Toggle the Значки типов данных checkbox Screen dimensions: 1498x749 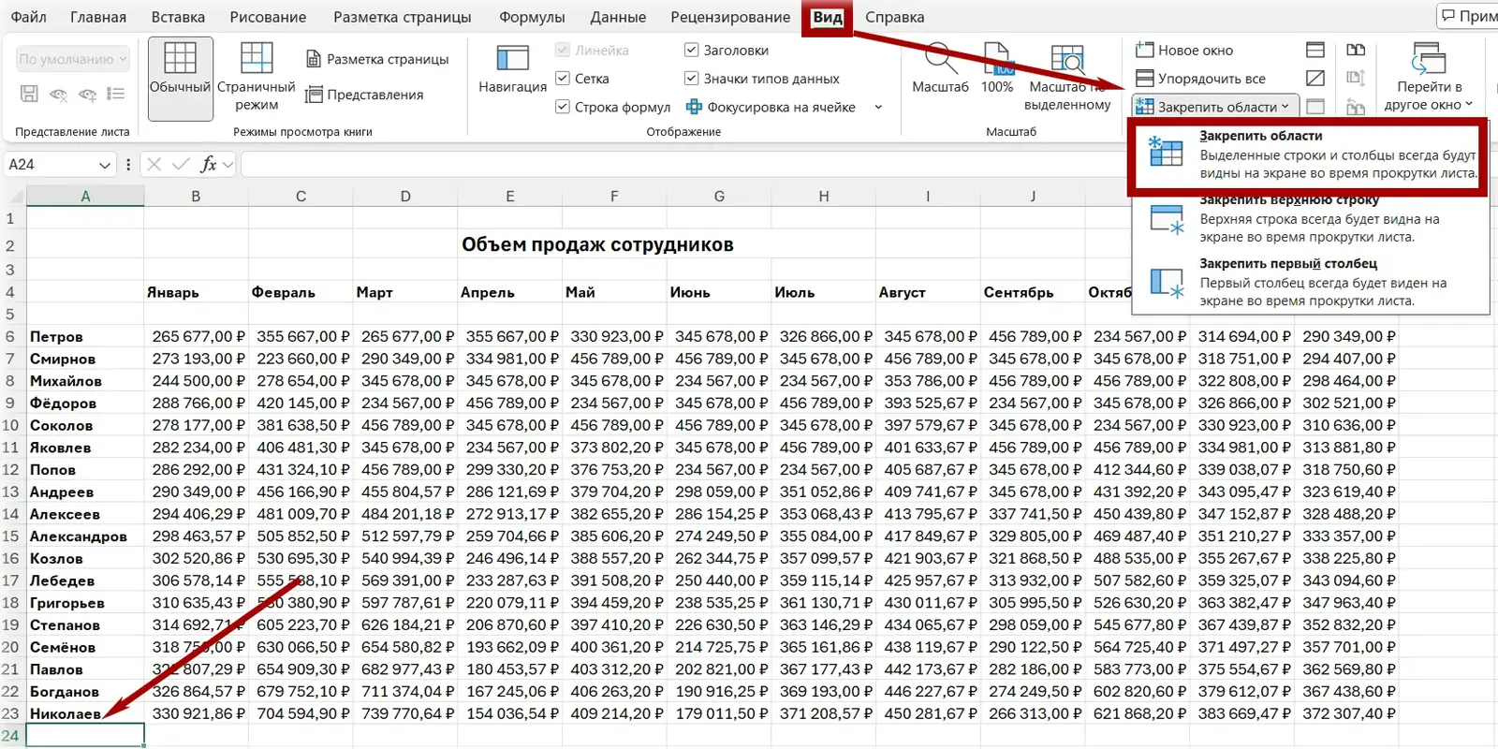click(691, 79)
